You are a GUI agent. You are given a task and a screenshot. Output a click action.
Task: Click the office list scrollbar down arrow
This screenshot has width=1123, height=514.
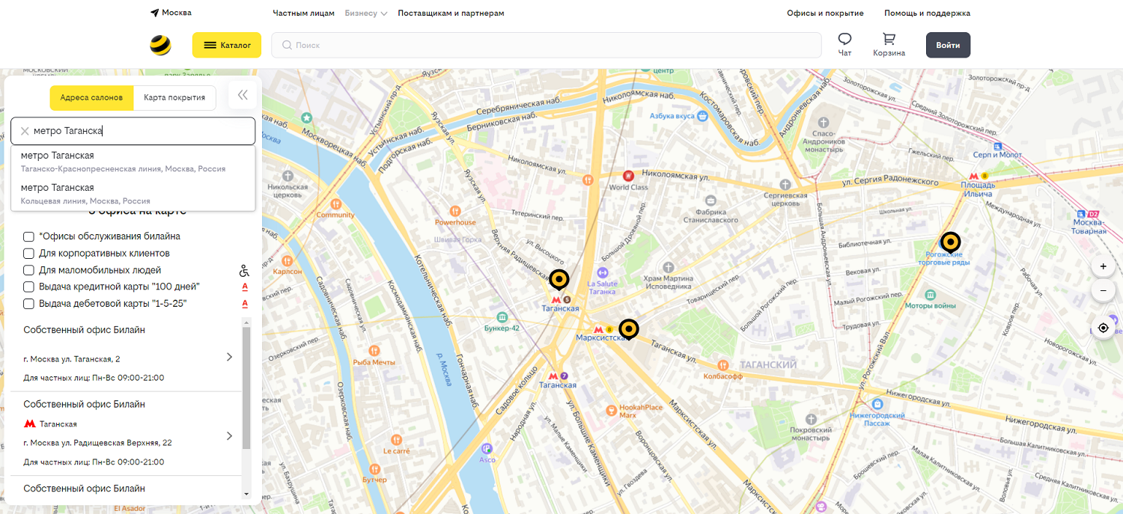pyautogui.click(x=246, y=495)
